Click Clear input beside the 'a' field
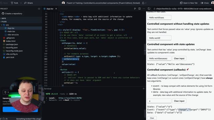This screenshot has width=214, height=120. point(179,101)
